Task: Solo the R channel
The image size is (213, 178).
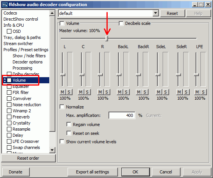Action: [106, 92]
